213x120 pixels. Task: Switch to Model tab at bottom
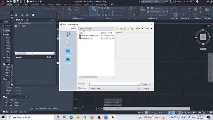[5, 112]
